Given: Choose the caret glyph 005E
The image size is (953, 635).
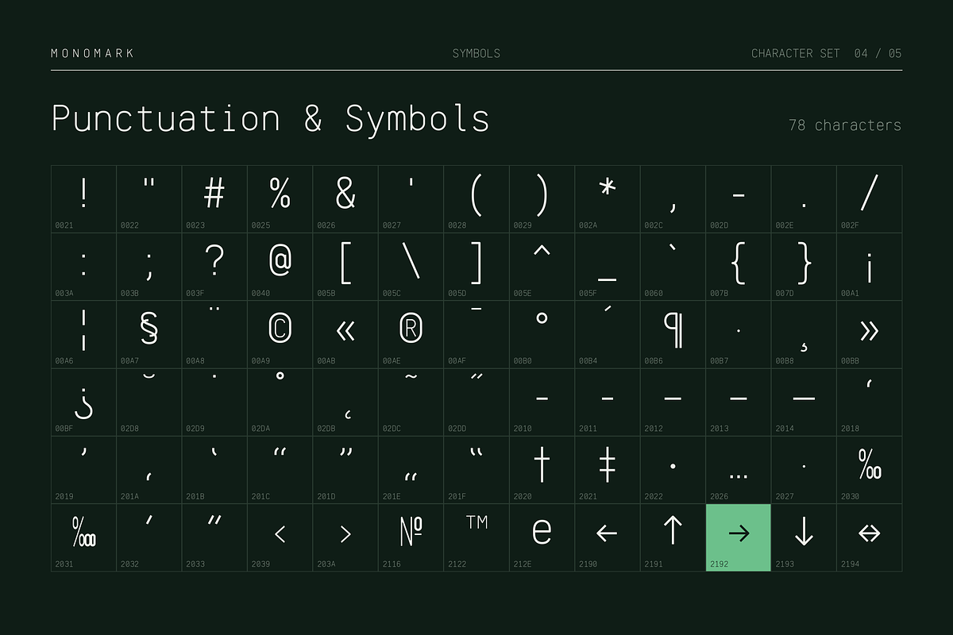Looking at the screenshot, I should click(x=541, y=267).
